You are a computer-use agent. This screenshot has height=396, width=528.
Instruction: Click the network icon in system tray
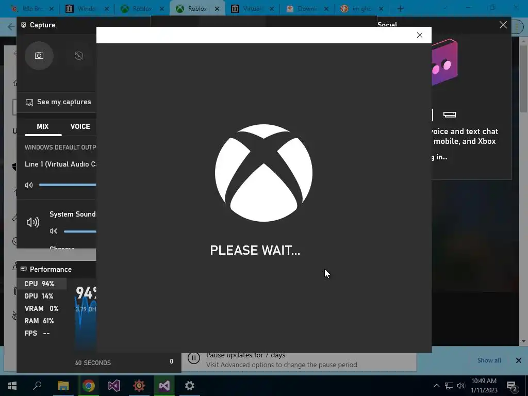(x=449, y=386)
